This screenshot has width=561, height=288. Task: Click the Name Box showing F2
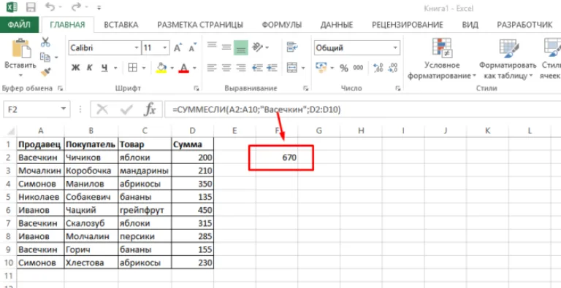click(x=31, y=109)
